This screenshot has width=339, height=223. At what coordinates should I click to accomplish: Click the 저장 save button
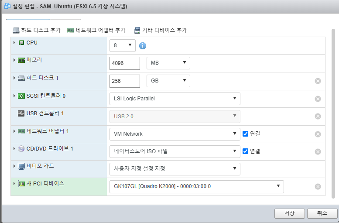[290, 213]
